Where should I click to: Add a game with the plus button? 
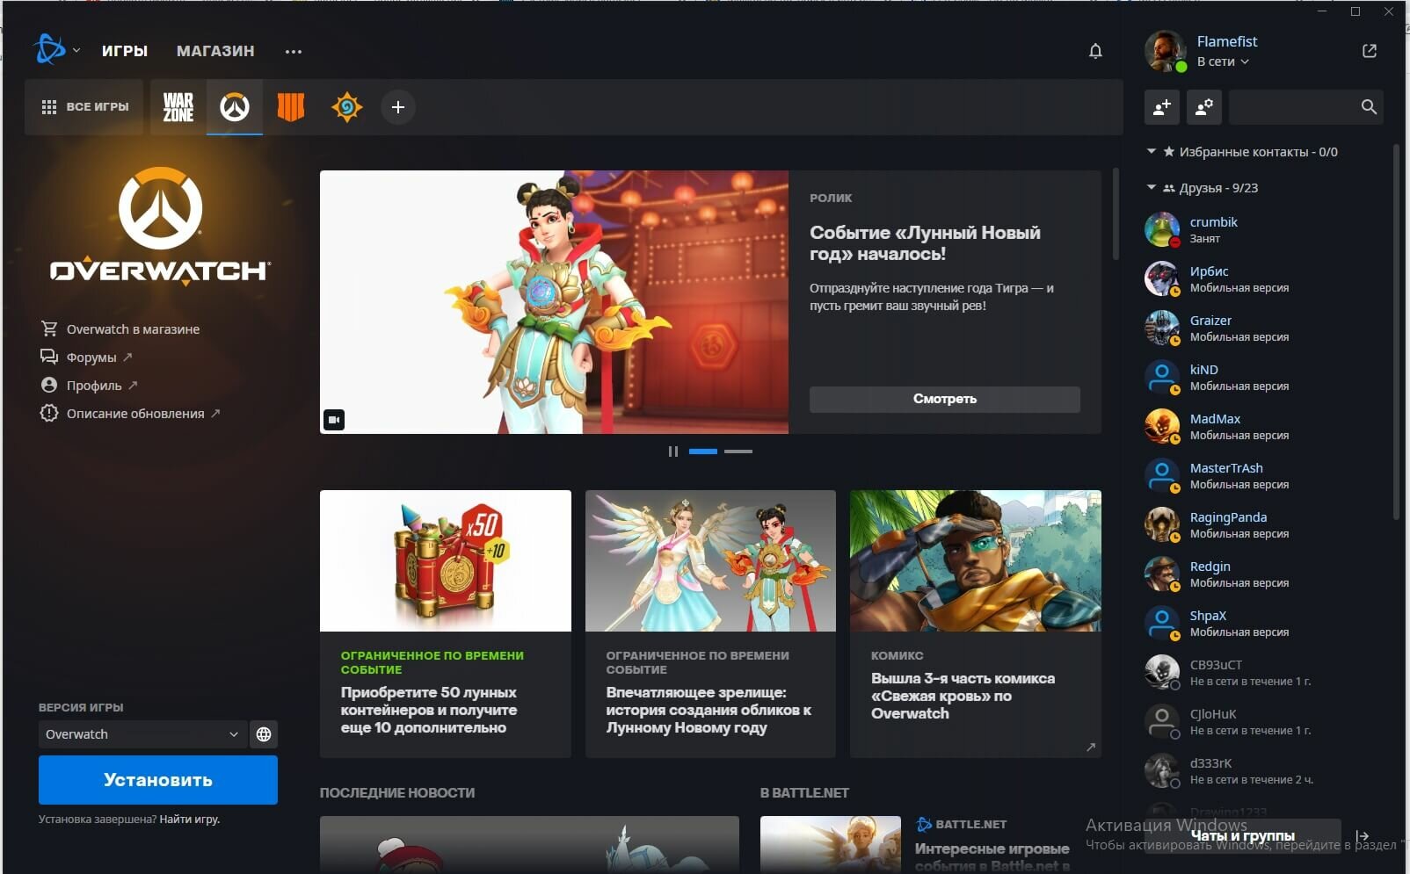pos(398,107)
